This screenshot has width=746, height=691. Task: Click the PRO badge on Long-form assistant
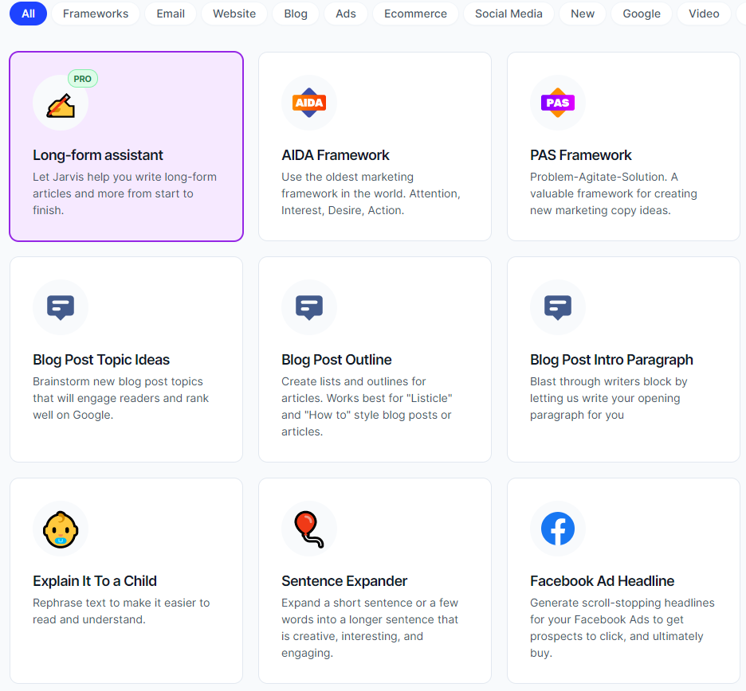[x=83, y=79]
